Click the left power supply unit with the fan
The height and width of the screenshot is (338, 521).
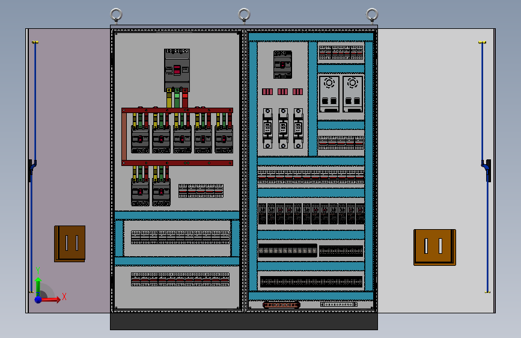pos(329,94)
